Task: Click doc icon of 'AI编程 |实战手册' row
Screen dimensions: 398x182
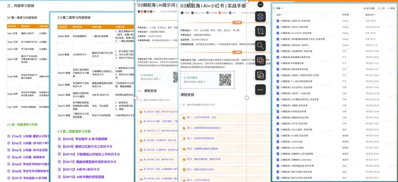Action: 278,105
